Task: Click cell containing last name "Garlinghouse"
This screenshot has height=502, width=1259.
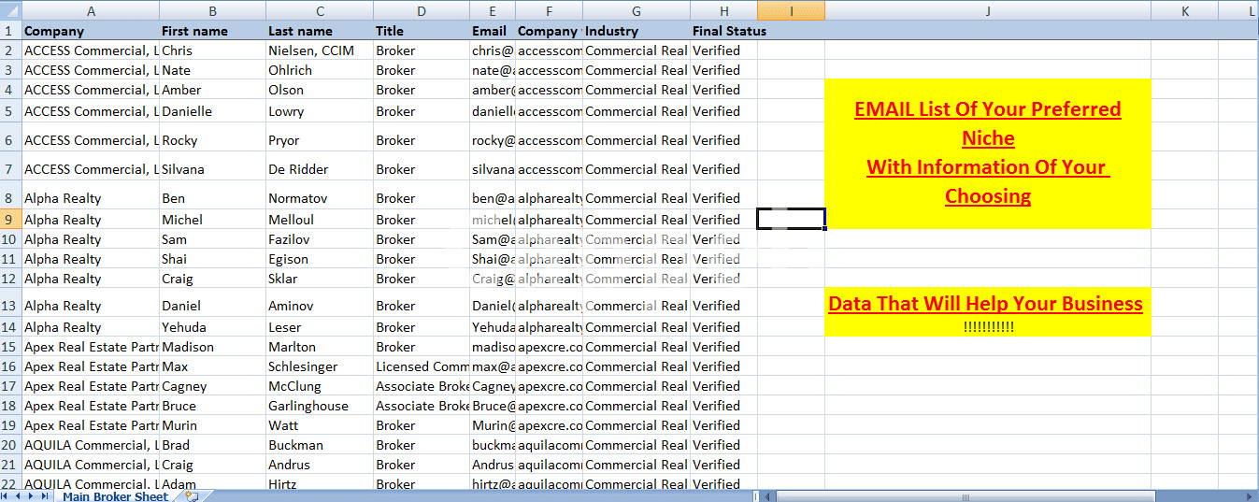Action: point(319,406)
